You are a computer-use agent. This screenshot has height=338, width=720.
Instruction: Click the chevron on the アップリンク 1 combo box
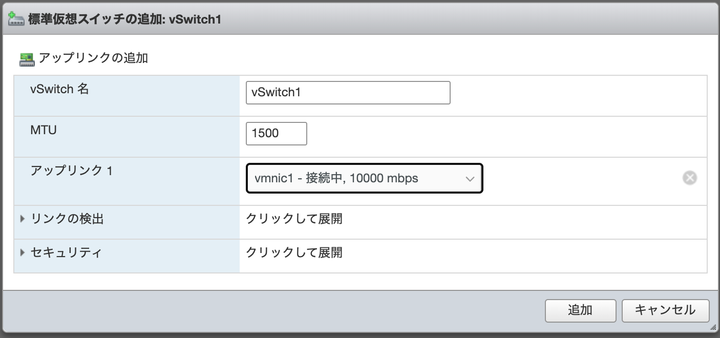(469, 178)
